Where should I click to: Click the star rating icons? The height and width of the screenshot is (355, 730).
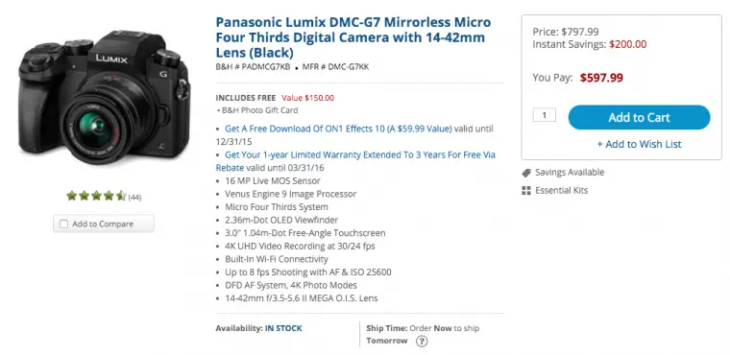[x=96, y=196]
